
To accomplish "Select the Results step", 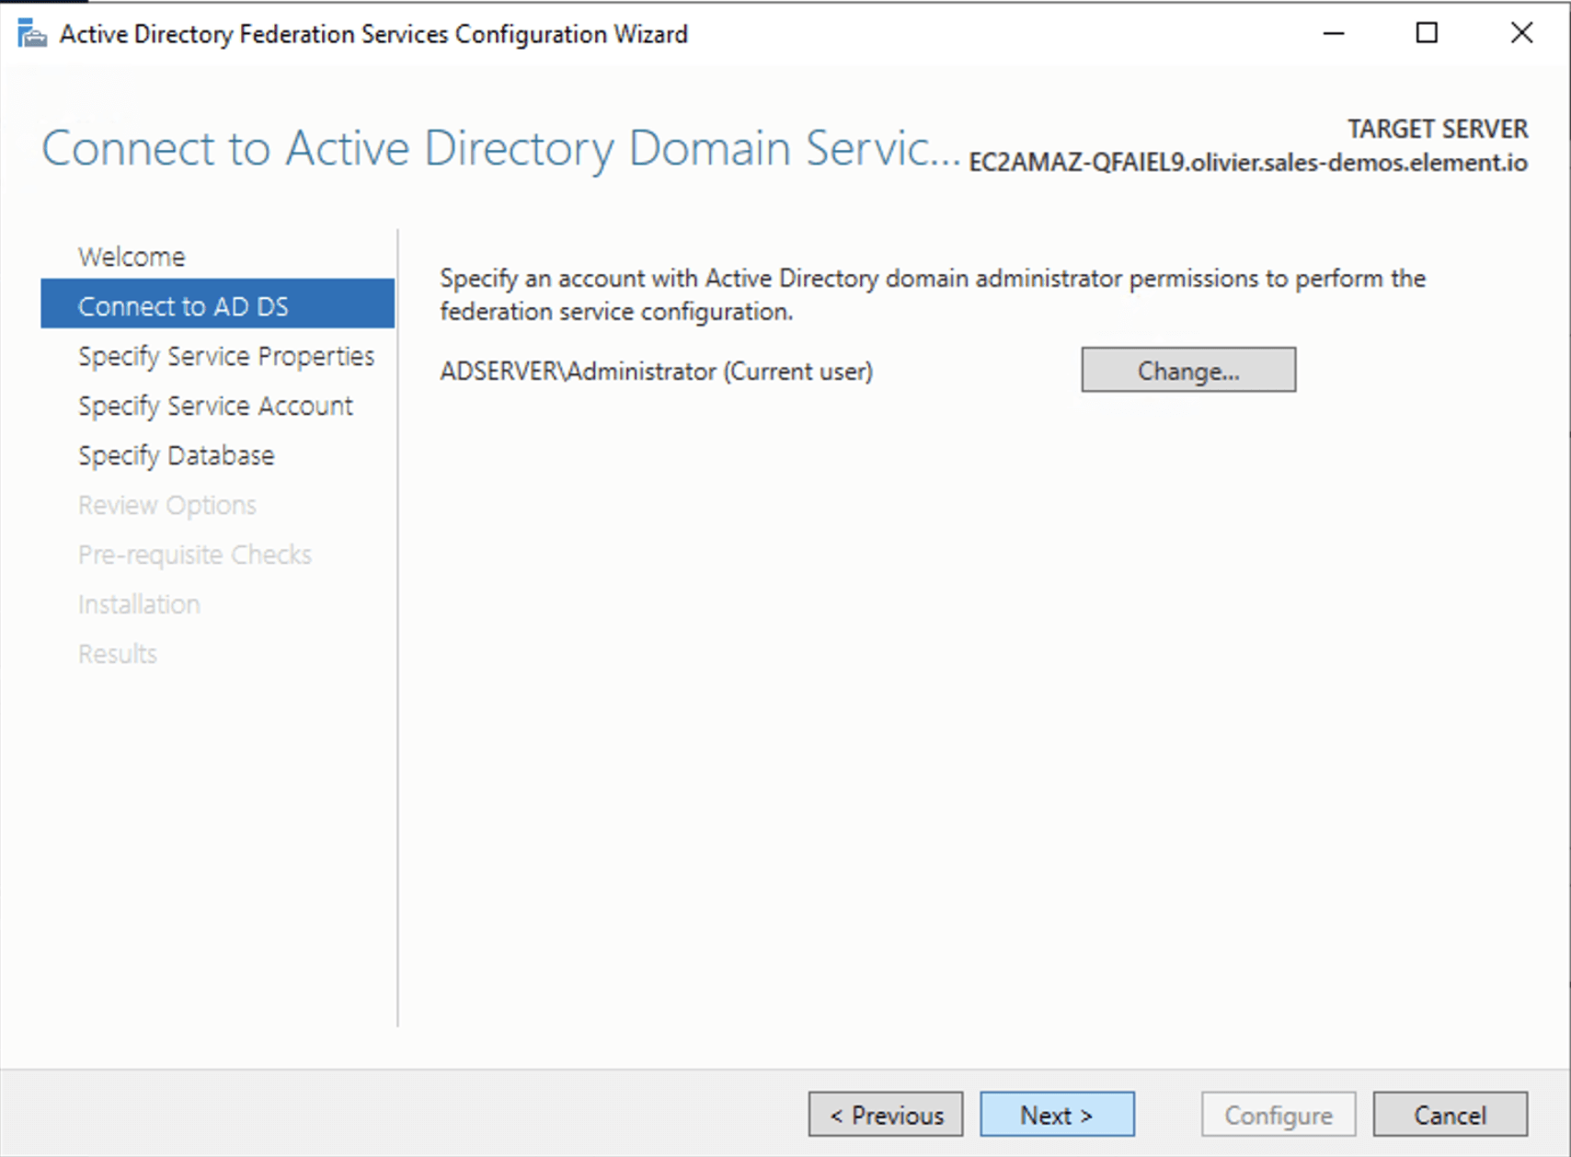I will (x=118, y=654).
